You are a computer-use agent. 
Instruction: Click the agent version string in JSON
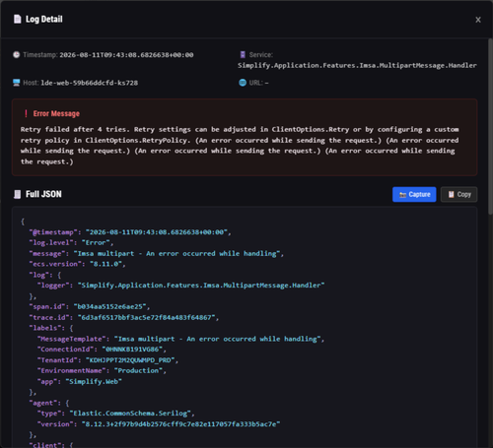click(x=180, y=424)
